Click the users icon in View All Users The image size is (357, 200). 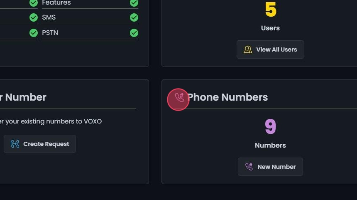248,49
